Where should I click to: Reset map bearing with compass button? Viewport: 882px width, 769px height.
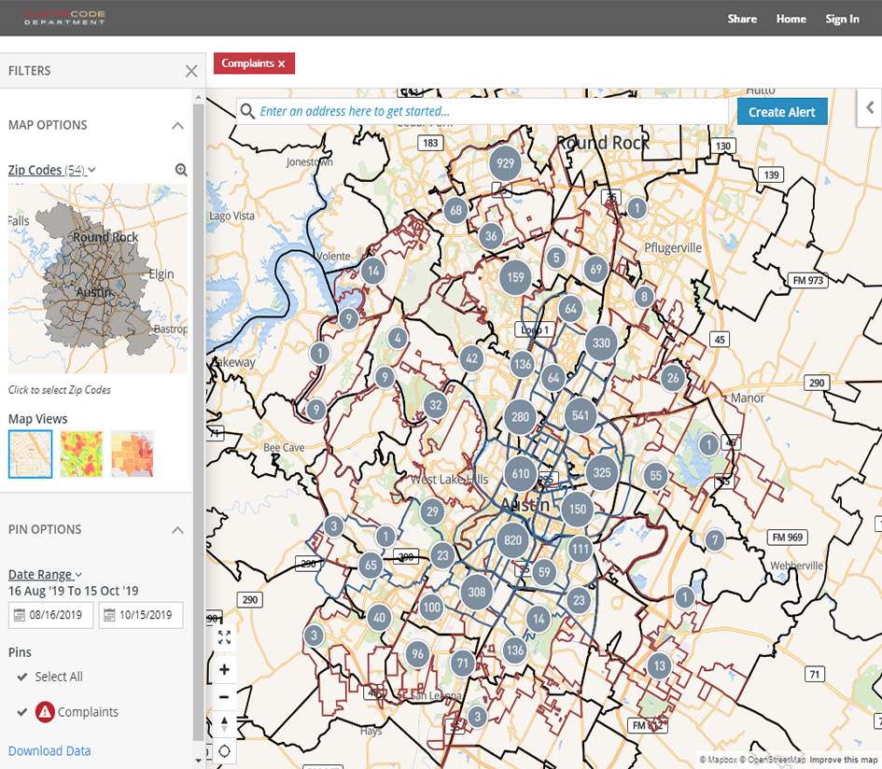224,724
